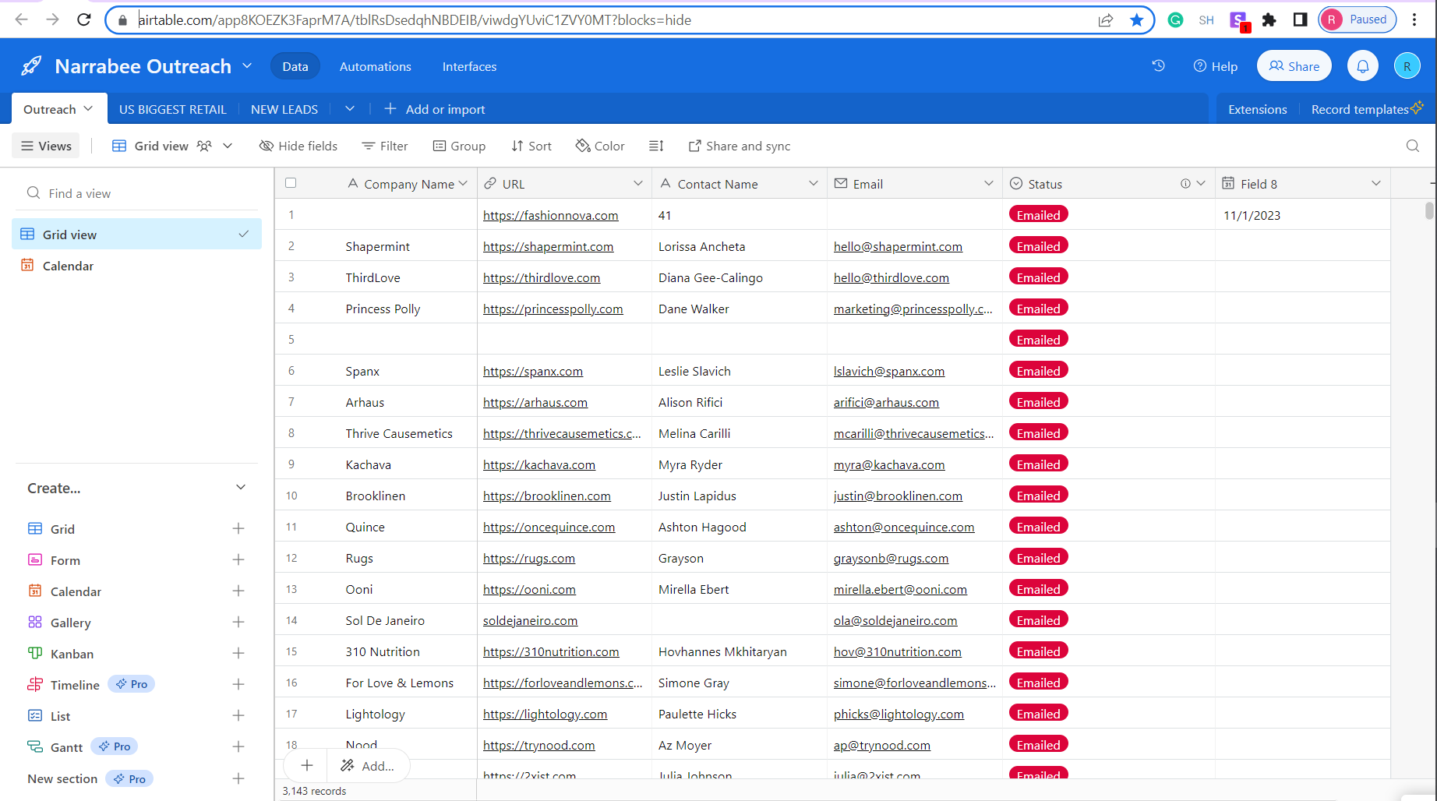Reload the page
Image resolution: width=1437 pixels, height=801 pixels.
[84, 19]
